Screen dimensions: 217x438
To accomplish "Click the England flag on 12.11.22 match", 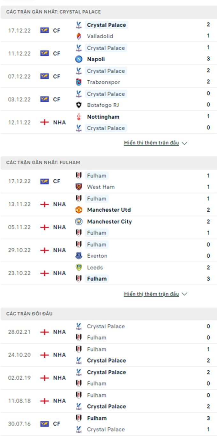I will [x=44, y=122].
